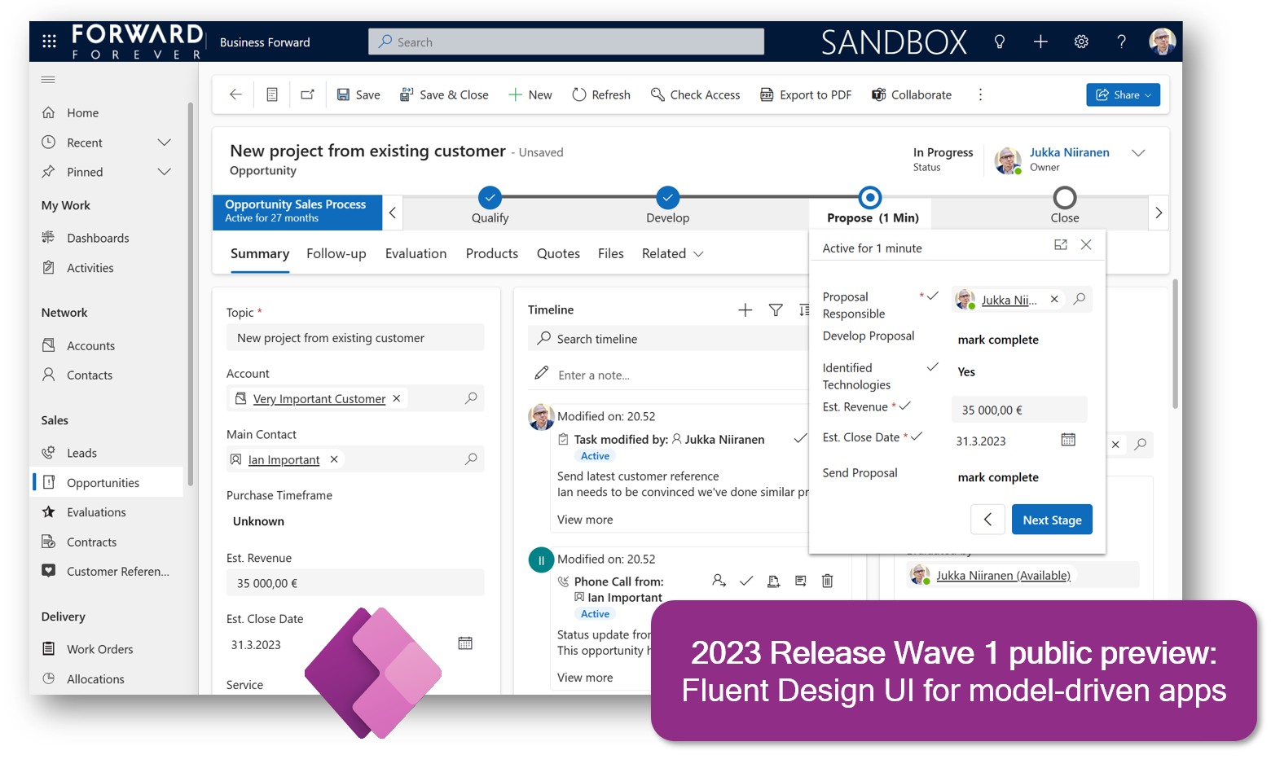Screen dimensions: 1271x768
Task: Select the Close stage marker
Action: [1065, 197]
